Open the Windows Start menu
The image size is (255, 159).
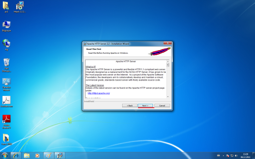pos(5,155)
